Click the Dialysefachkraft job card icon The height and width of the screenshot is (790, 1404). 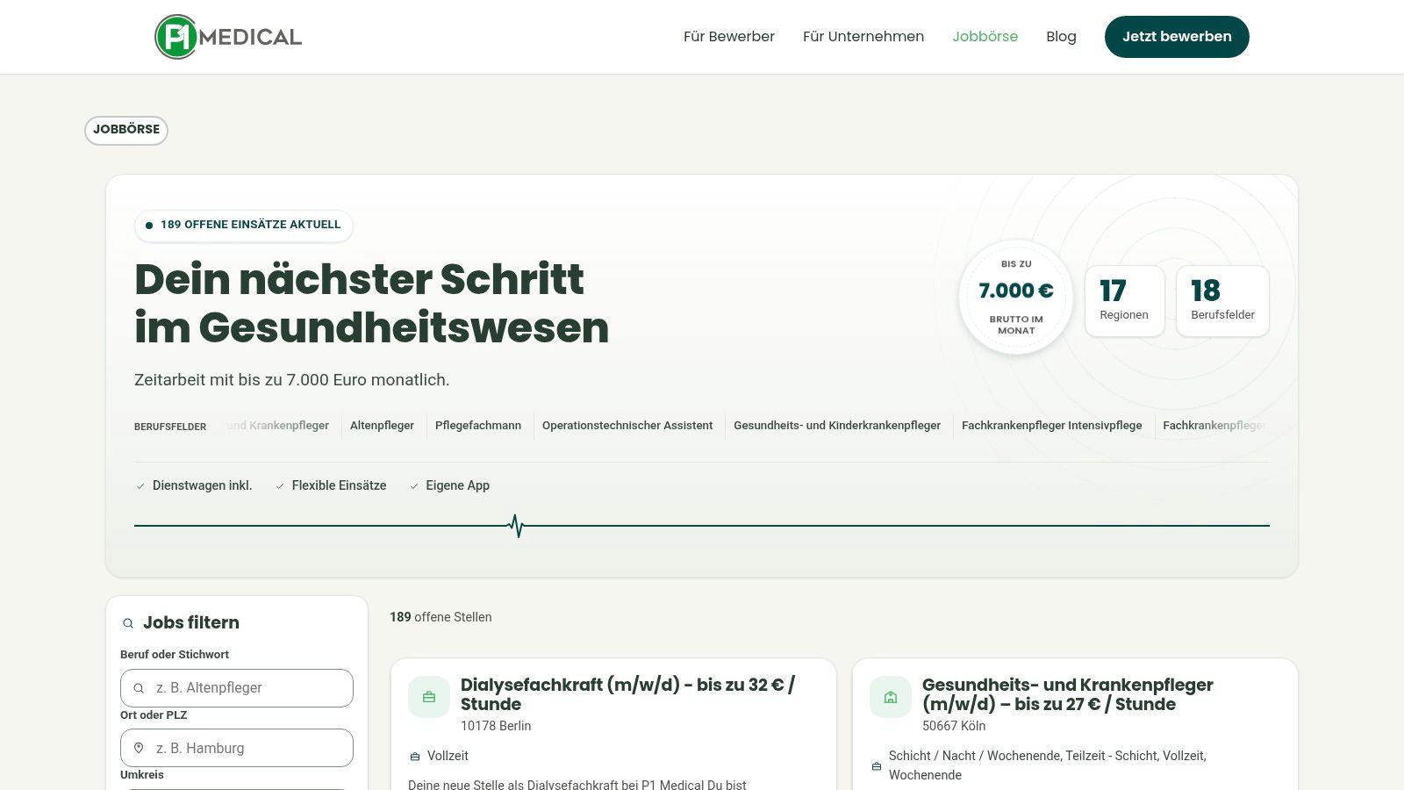[x=429, y=697]
